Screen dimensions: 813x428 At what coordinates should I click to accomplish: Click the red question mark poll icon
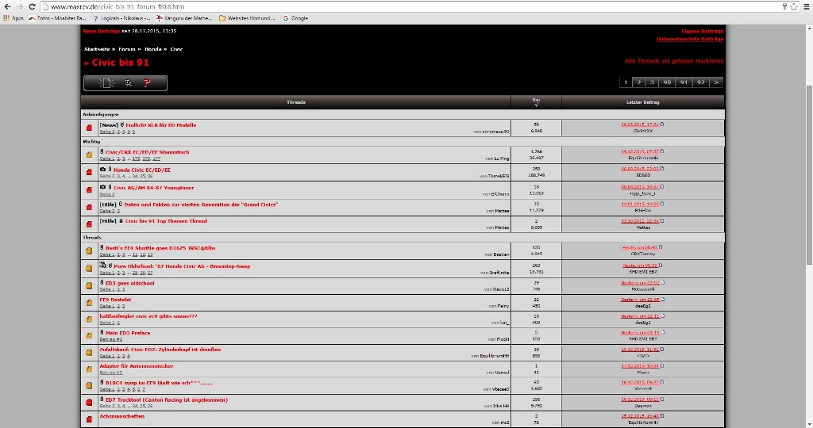(x=146, y=82)
